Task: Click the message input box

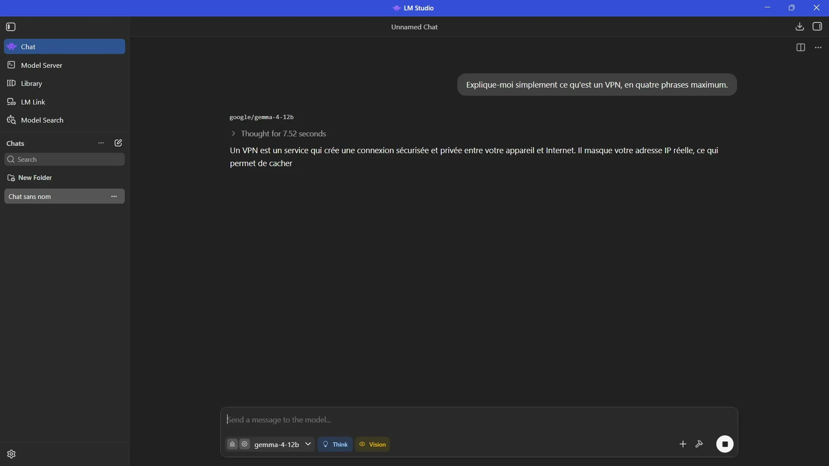Action: click(x=479, y=420)
